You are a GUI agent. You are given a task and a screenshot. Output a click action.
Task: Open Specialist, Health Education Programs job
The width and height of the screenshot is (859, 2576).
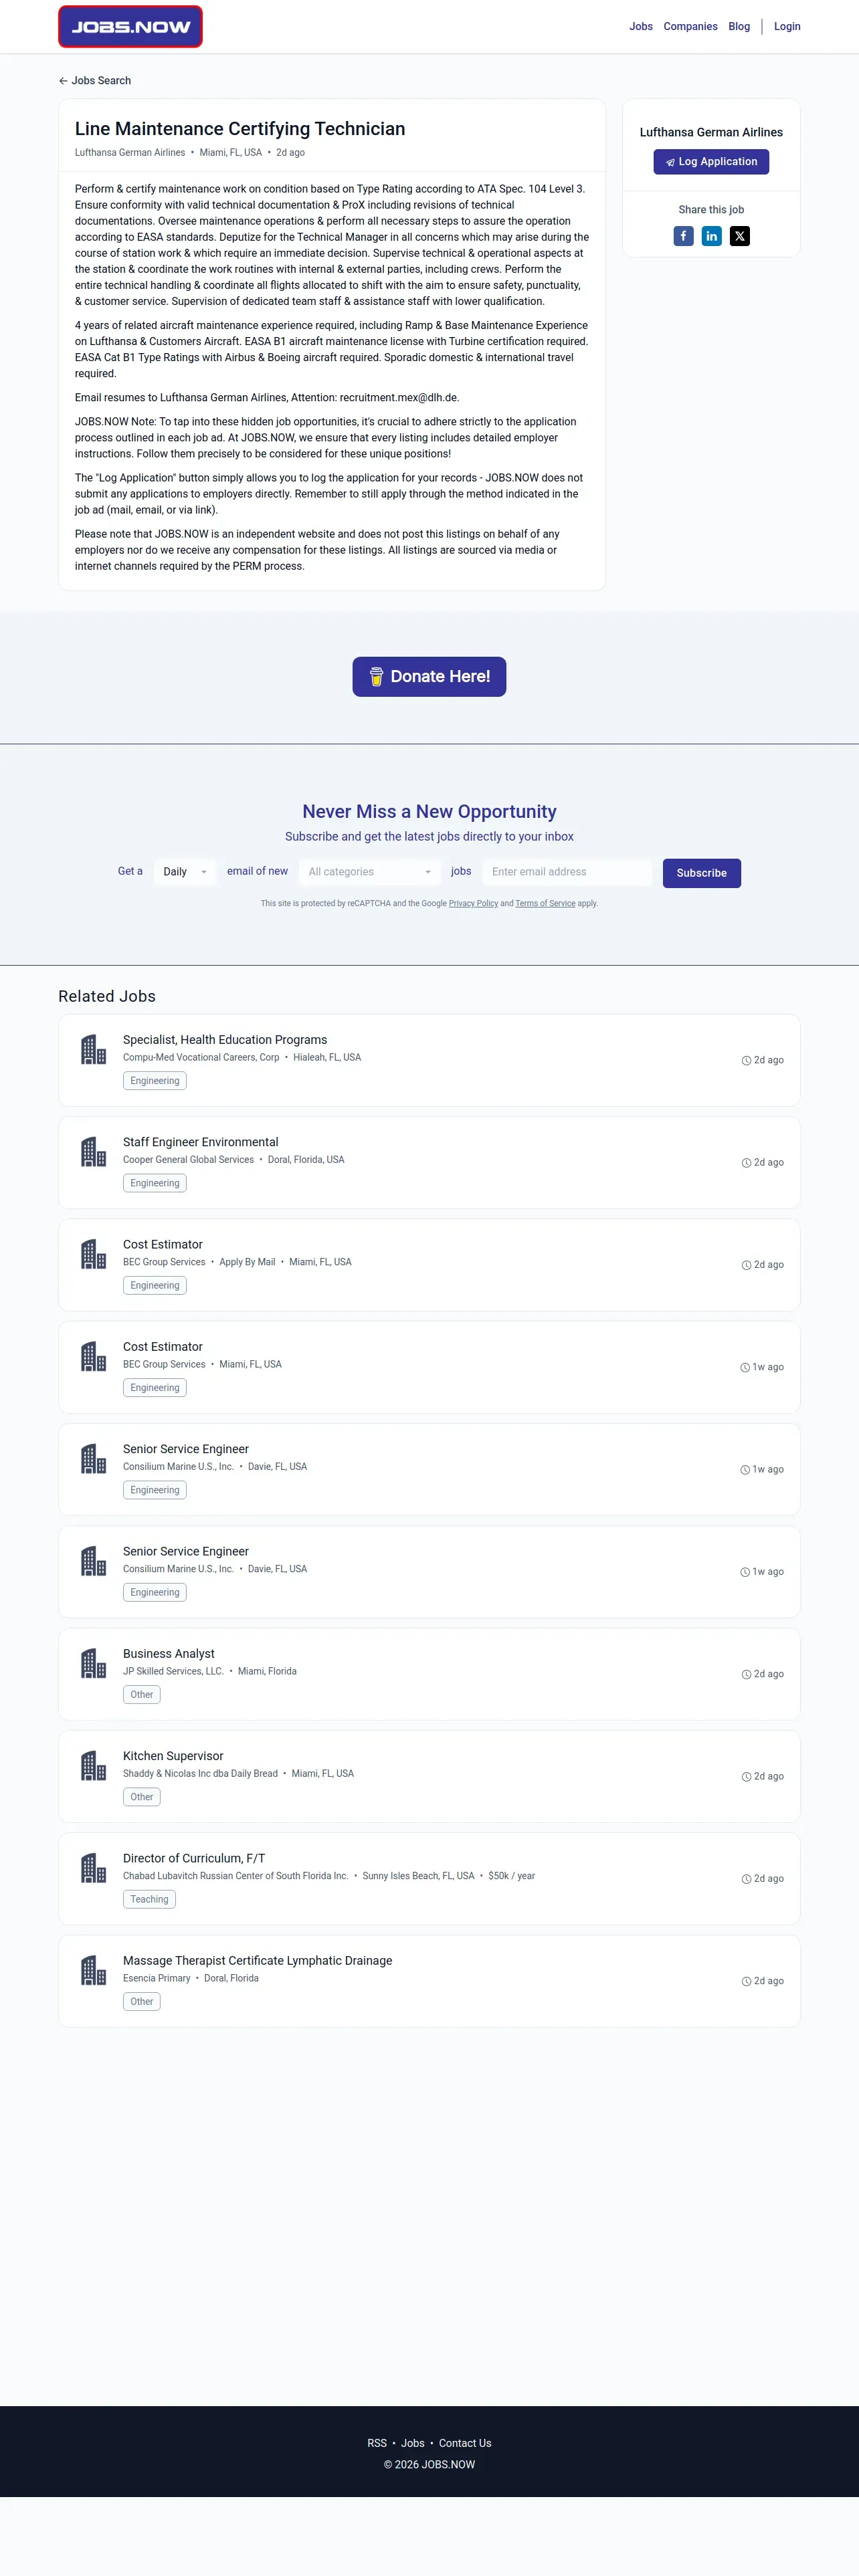click(x=225, y=1040)
